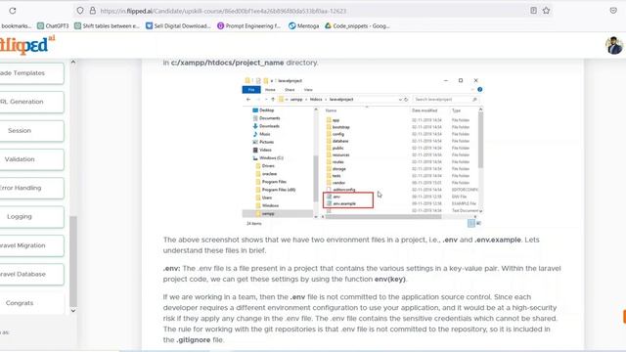Click the File Explorer screenshot image

(363, 152)
